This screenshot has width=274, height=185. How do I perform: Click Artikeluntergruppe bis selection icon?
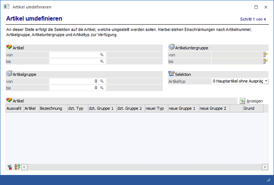266,61
